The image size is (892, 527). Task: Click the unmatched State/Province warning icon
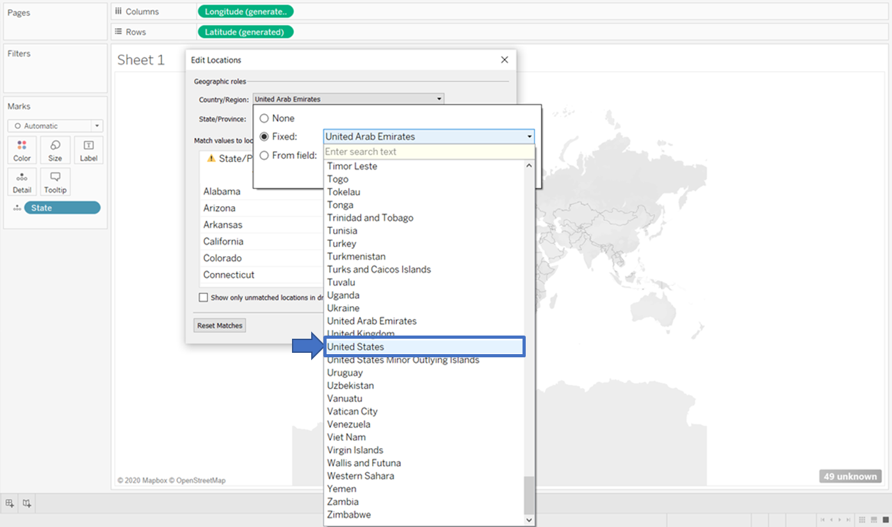211,158
